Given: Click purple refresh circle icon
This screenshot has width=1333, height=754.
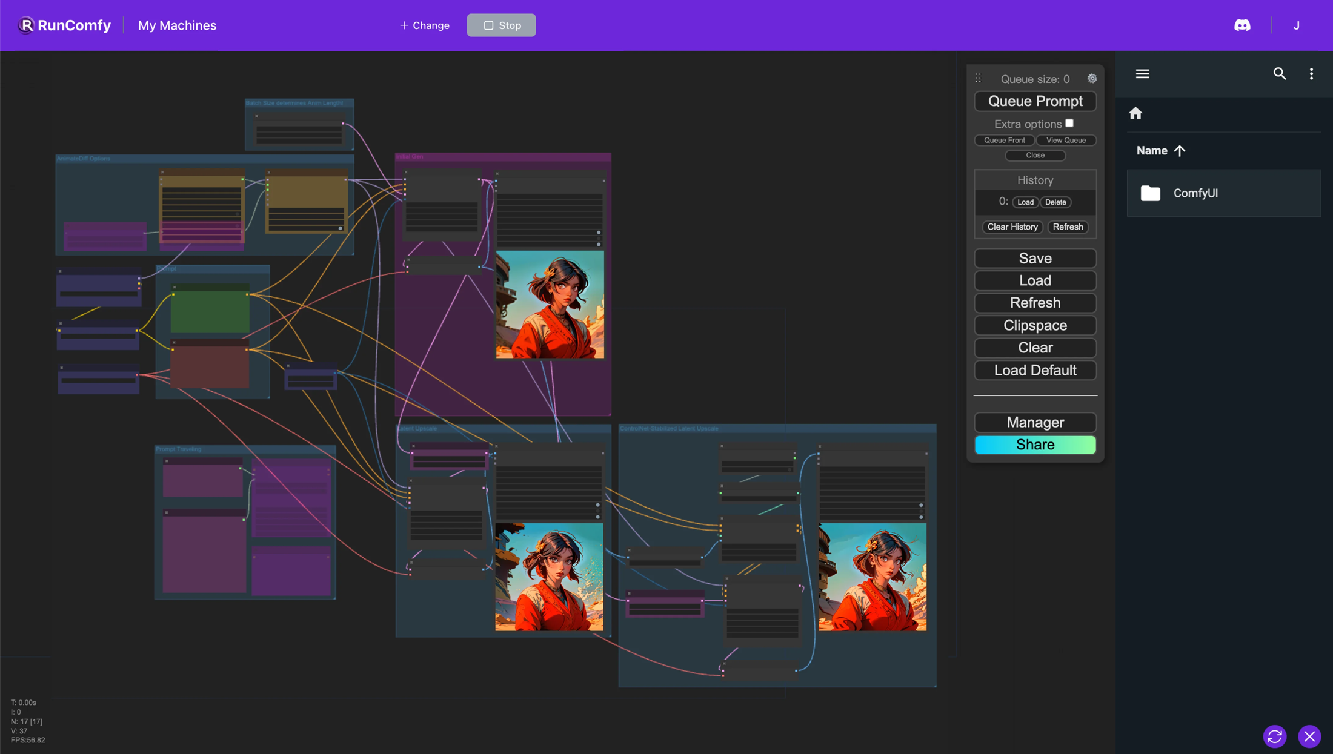Looking at the screenshot, I should click(1275, 736).
